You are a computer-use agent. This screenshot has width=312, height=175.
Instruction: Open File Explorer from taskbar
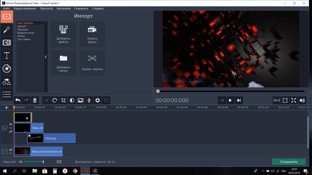[35, 171]
